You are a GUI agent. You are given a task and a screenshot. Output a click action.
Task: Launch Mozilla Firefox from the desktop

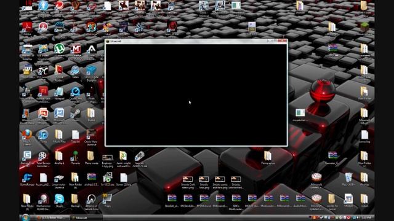(27, 134)
